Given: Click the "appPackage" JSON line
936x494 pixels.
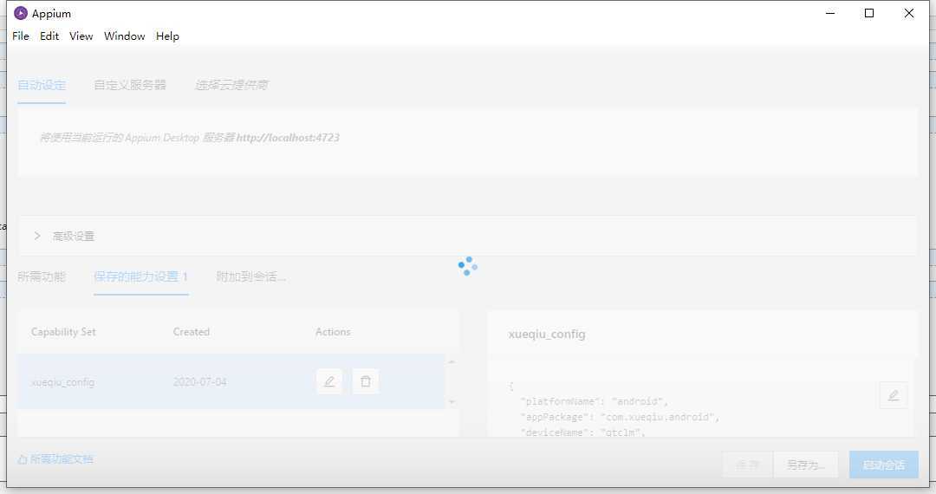Looking at the screenshot, I should coord(620,417).
